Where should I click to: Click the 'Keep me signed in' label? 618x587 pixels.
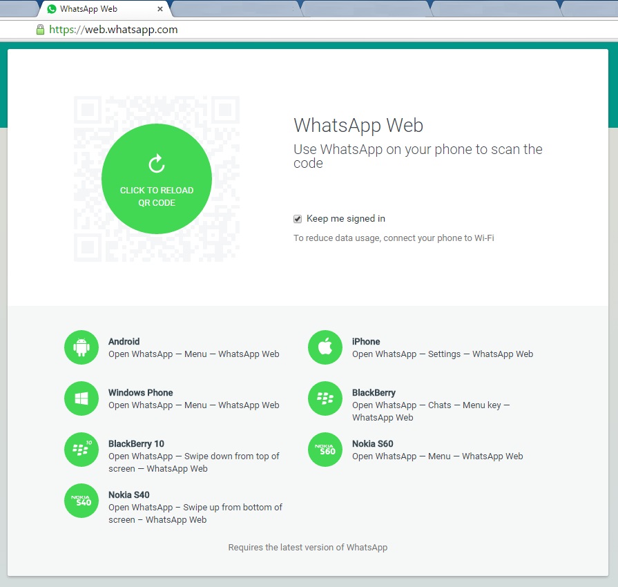(346, 219)
